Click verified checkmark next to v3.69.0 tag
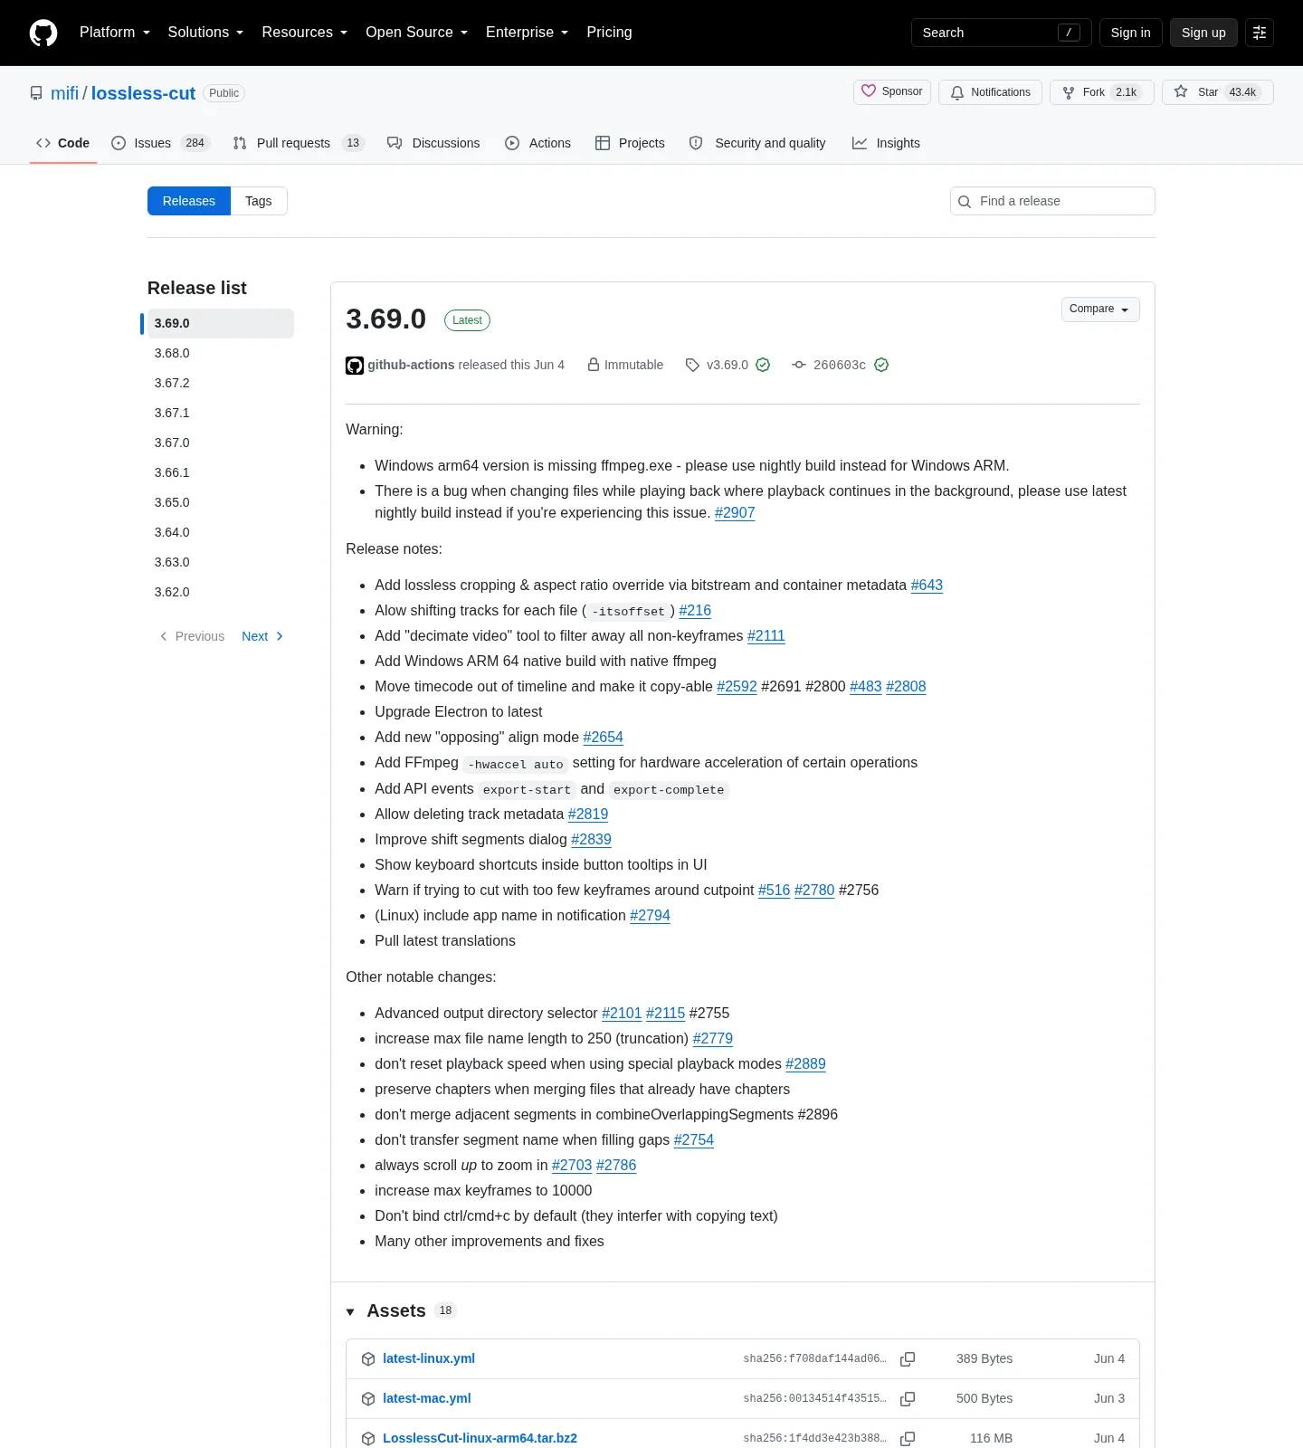Screen dimensions: 1303x1448 click(x=763, y=365)
